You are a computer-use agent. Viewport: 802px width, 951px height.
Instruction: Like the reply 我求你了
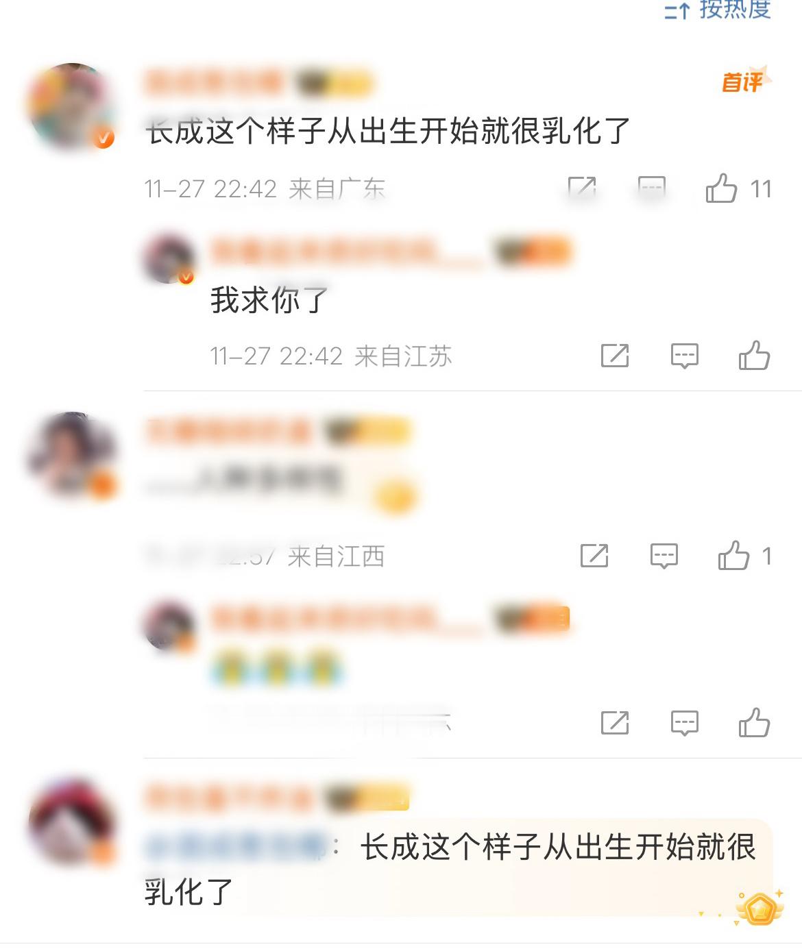click(754, 356)
